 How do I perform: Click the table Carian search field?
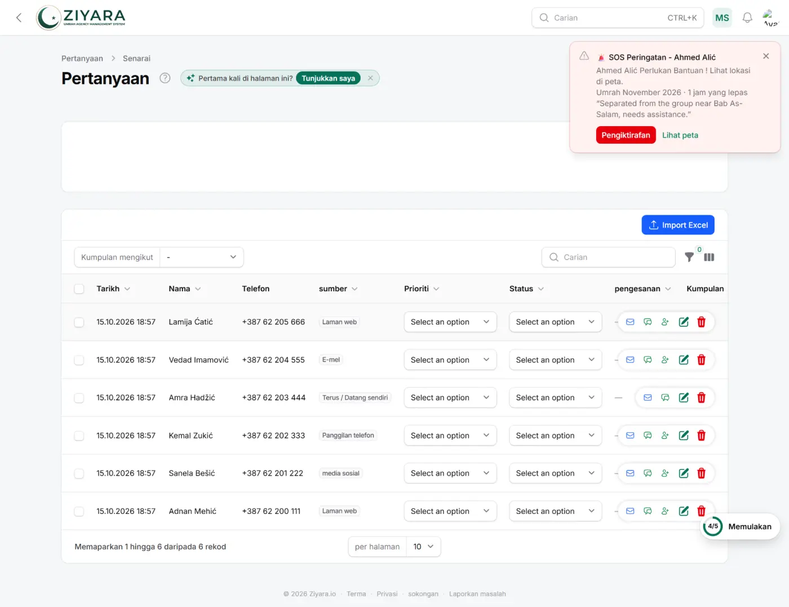tap(609, 257)
